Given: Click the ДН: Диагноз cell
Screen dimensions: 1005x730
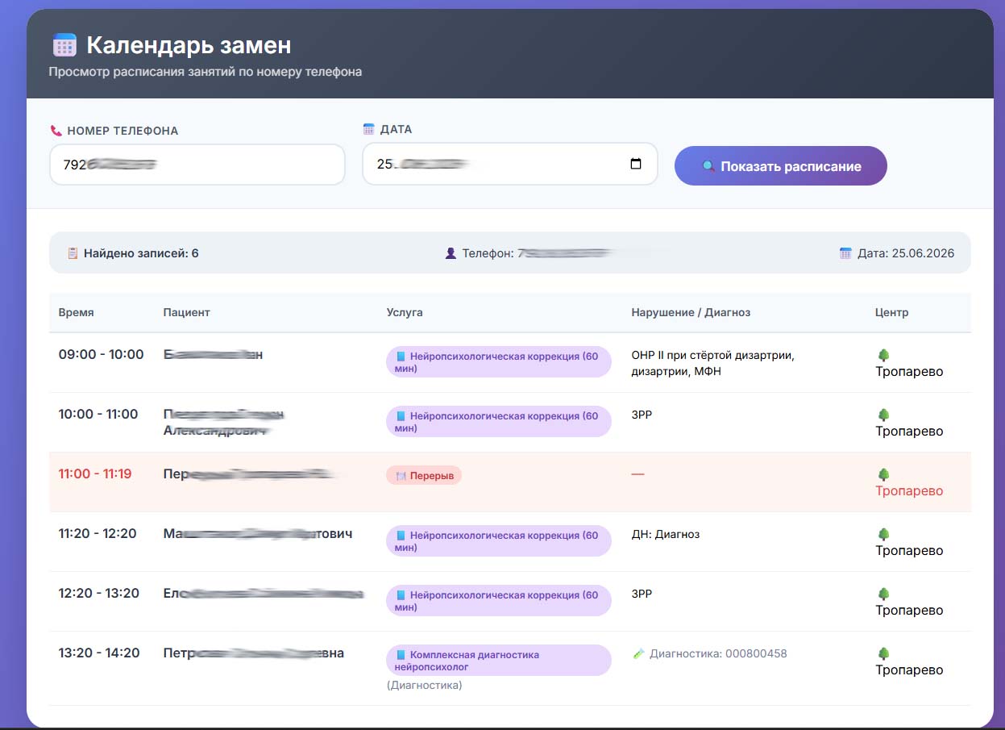Looking at the screenshot, I should 666,534.
